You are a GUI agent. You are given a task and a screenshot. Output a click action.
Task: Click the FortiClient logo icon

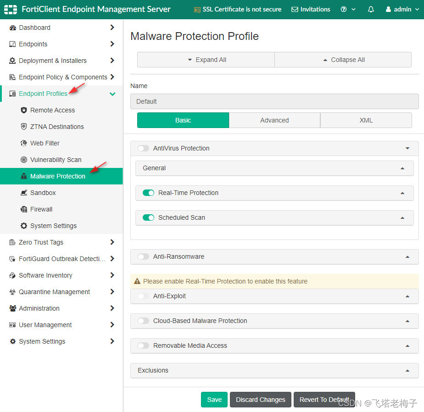(11, 9)
